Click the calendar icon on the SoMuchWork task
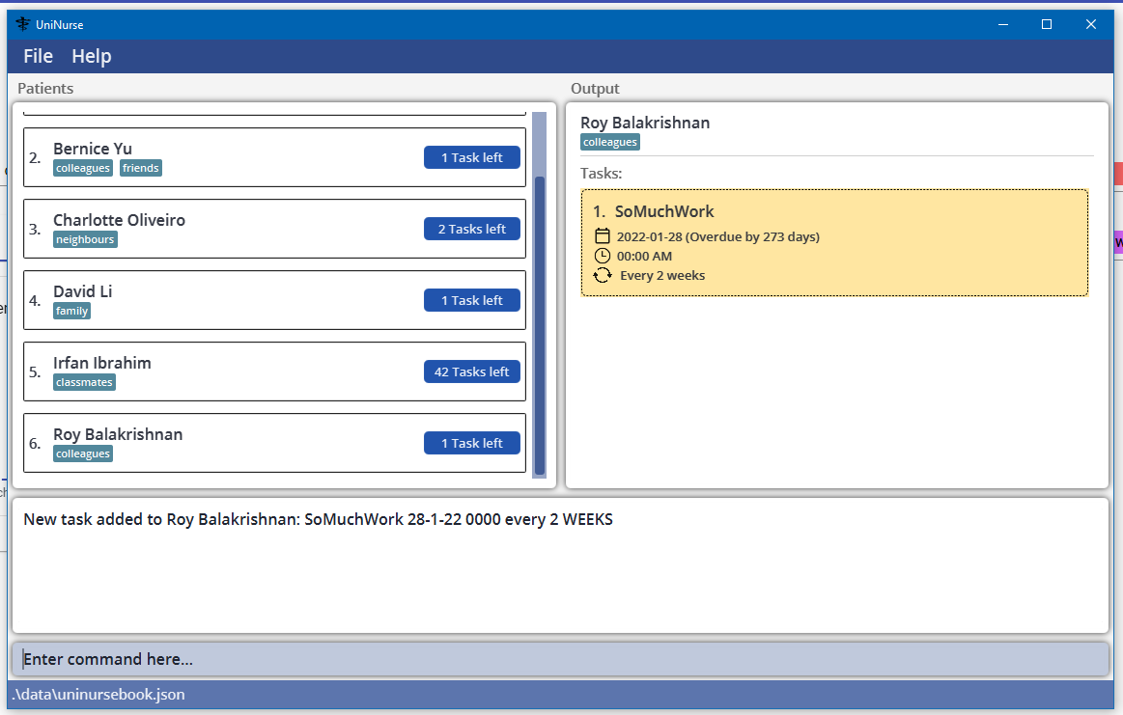Screen dimensions: 1123x715 pyautogui.click(x=602, y=235)
